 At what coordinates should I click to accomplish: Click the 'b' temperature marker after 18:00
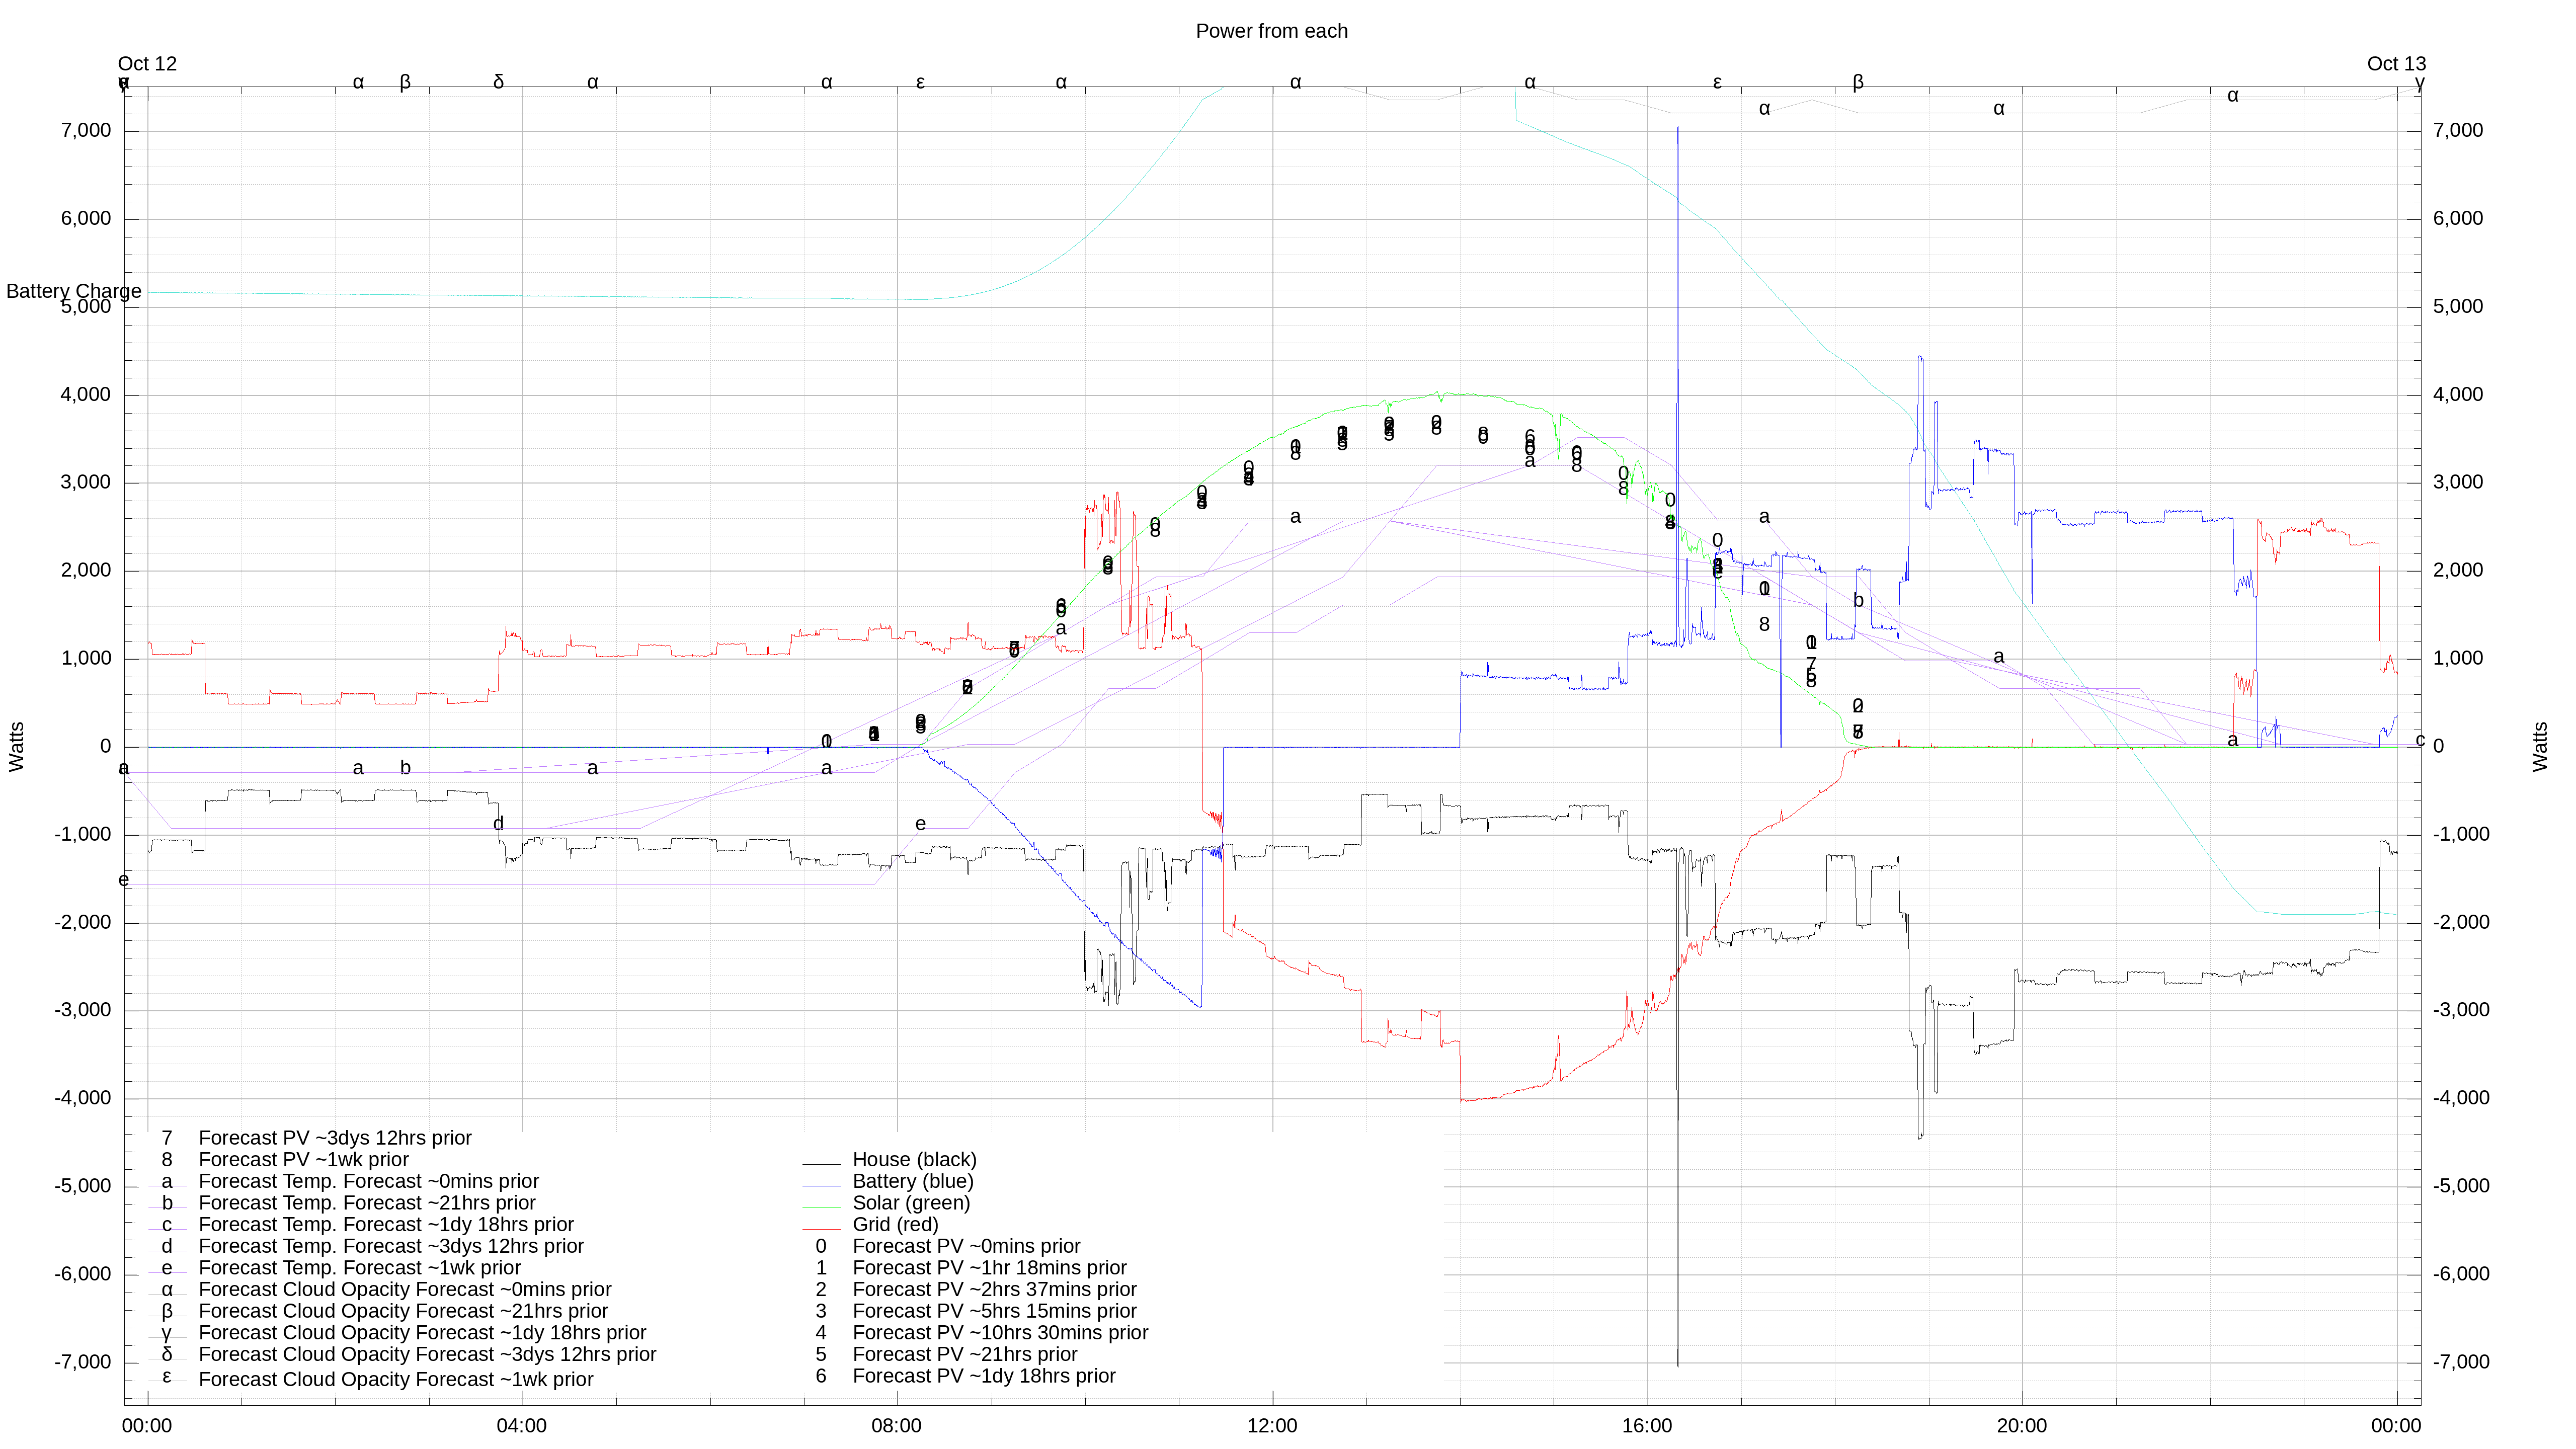1858,601
